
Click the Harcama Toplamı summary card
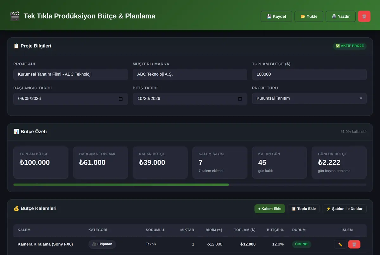coord(100,163)
